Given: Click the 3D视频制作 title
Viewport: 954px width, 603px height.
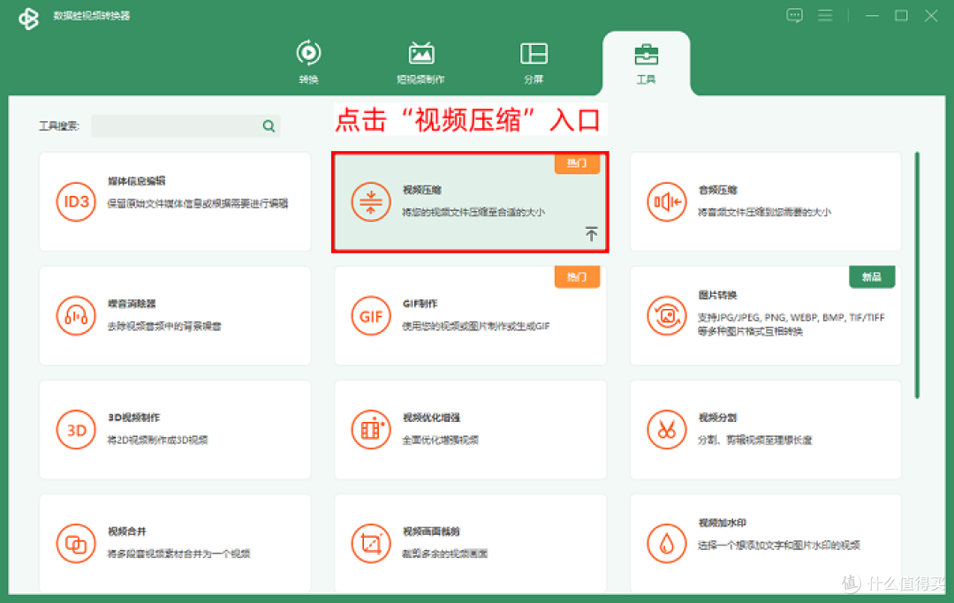Looking at the screenshot, I should point(134,418).
